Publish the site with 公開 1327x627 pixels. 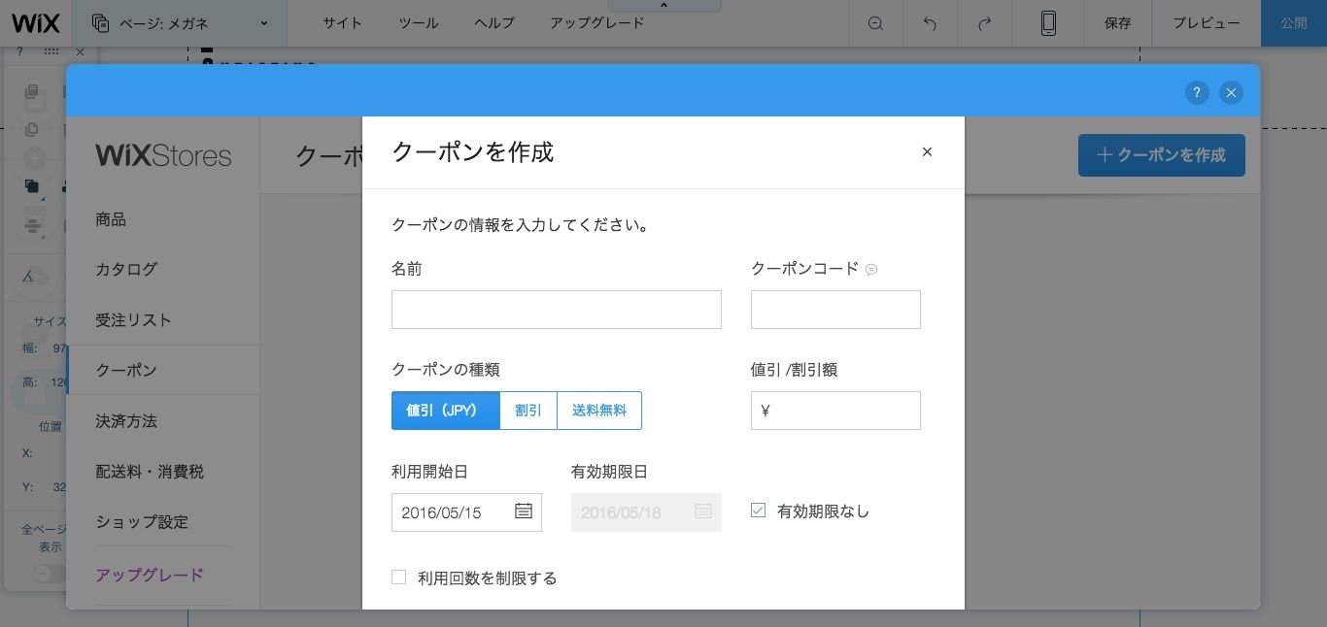[x=1294, y=23]
